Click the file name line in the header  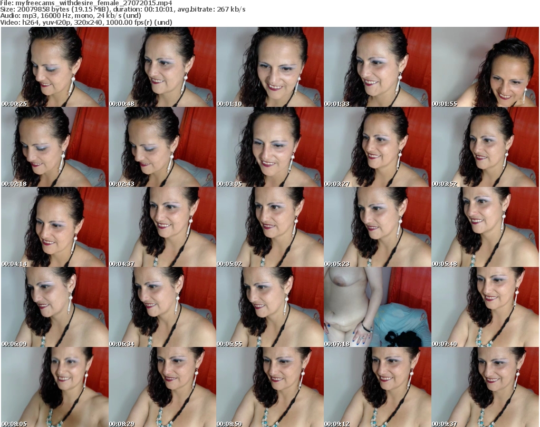point(86,3)
